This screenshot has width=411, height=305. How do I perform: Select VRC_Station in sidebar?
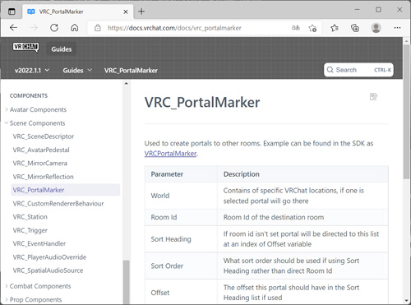(x=30, y=217)
